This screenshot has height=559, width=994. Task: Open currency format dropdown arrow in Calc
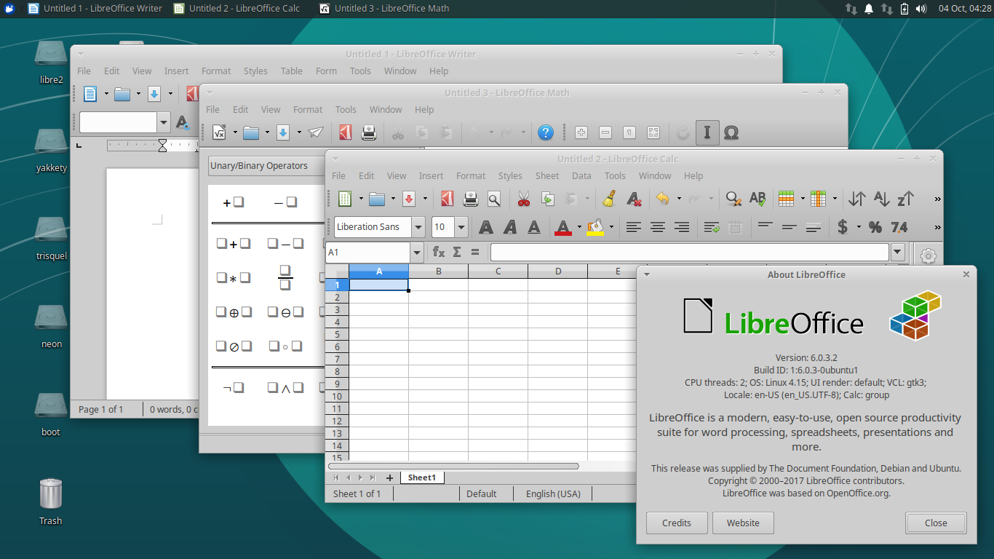(x=859, y=227)
